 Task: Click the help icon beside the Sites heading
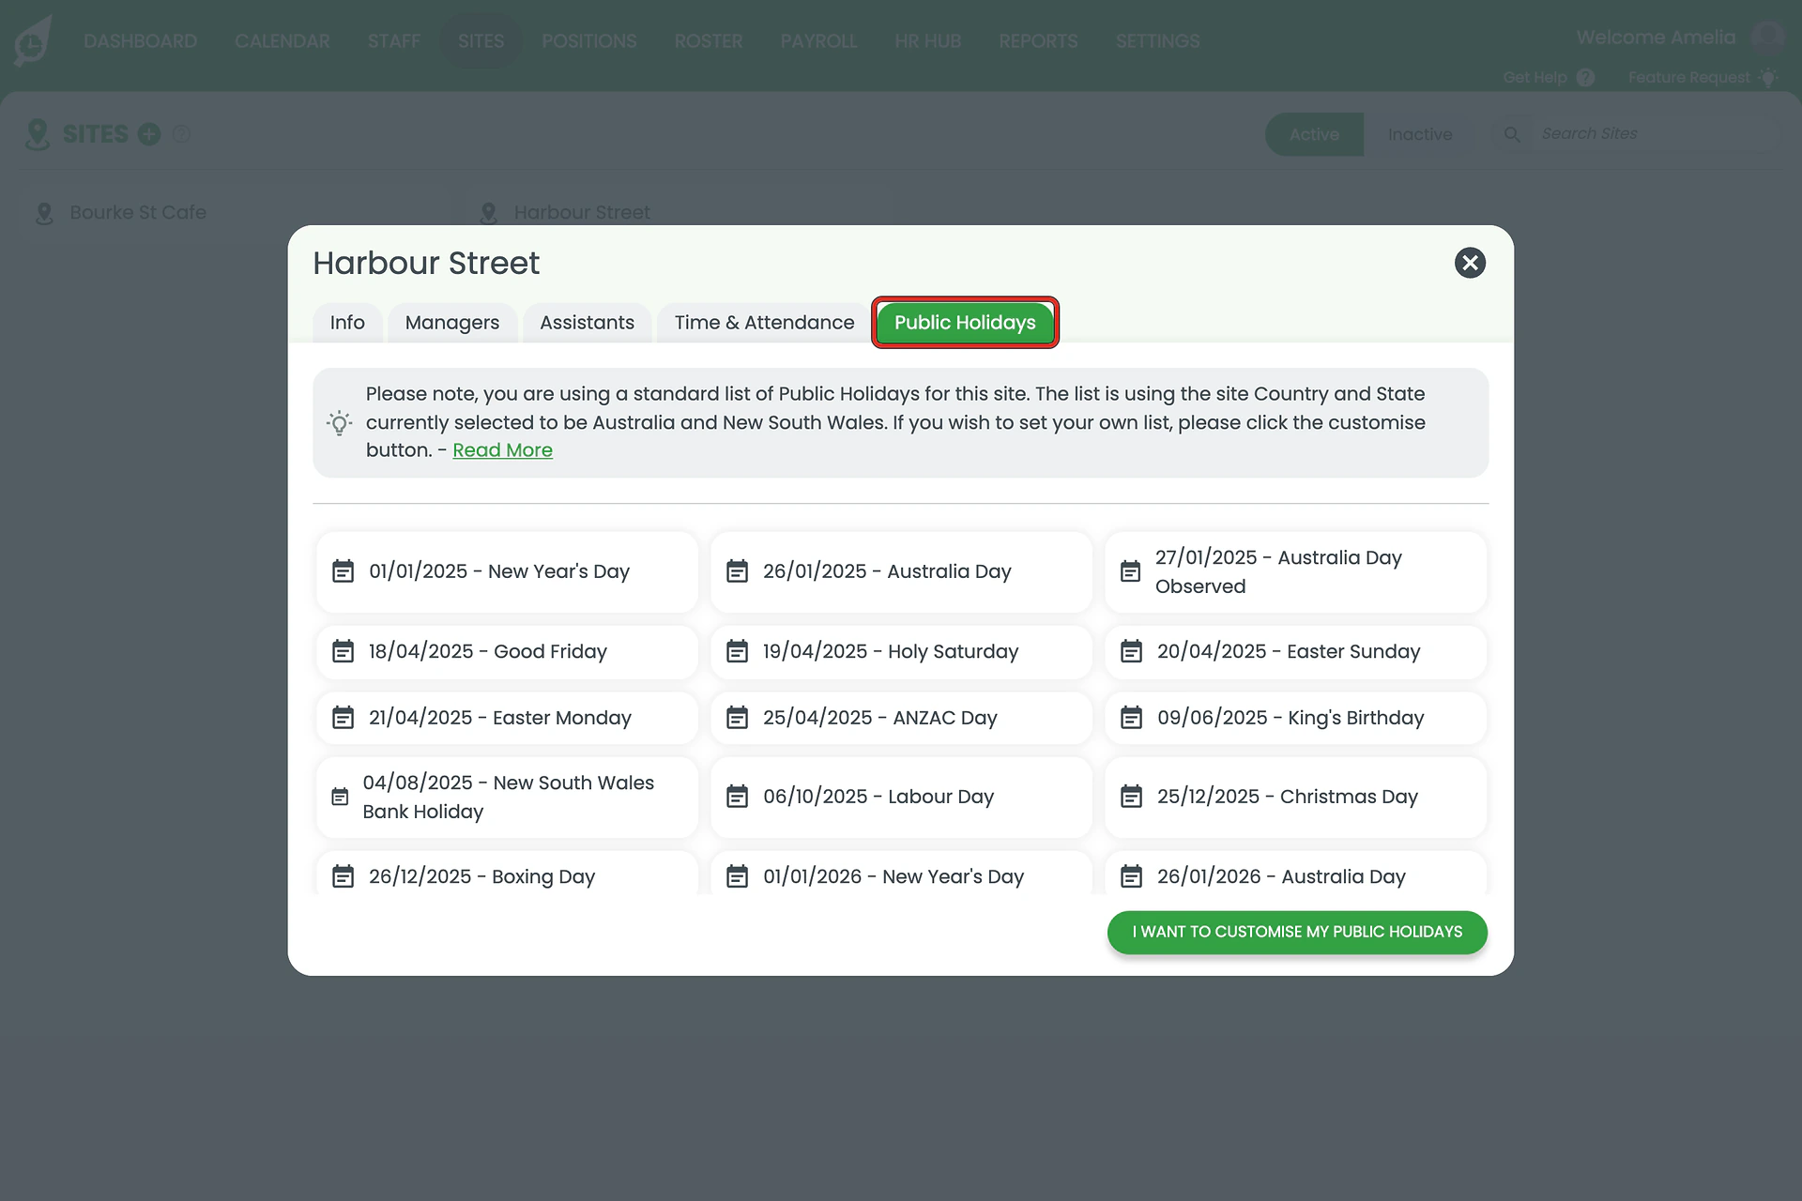pos(182,134)
